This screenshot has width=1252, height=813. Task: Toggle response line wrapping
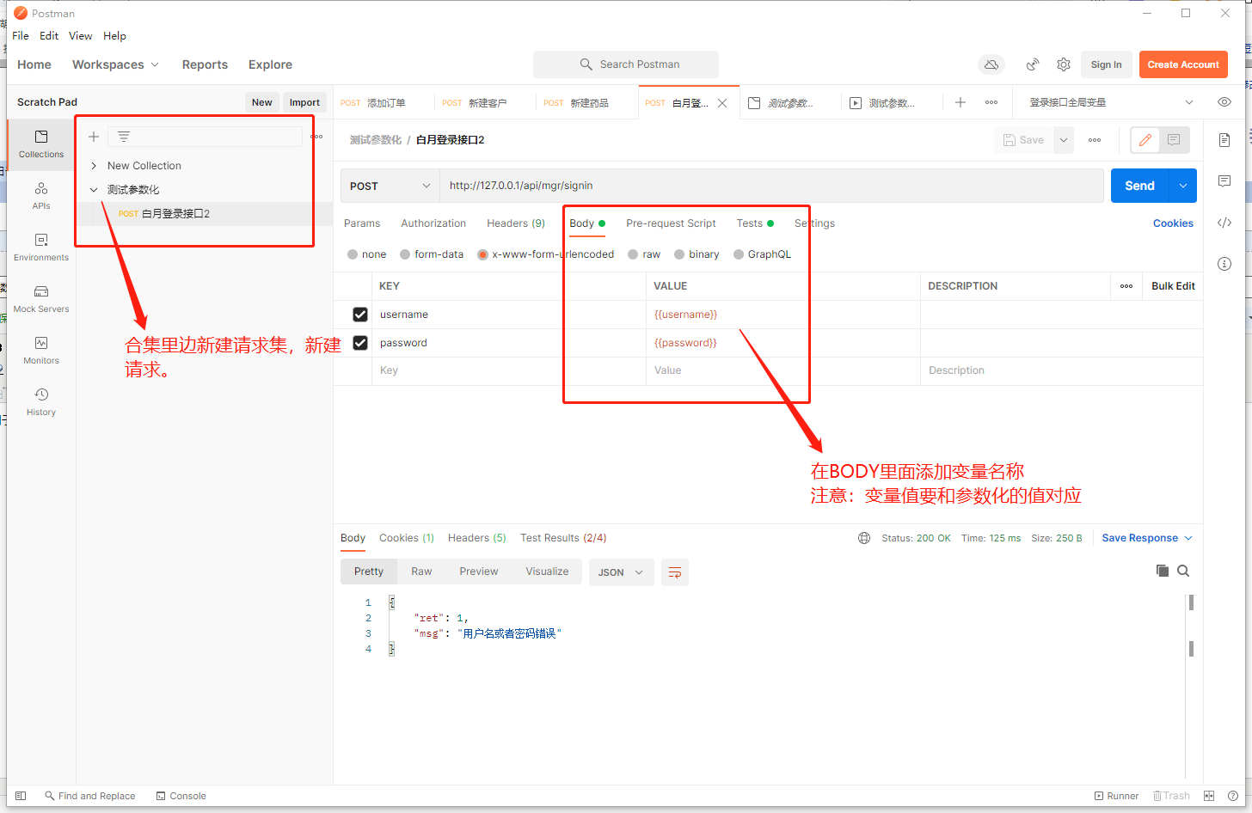point(675,572)
